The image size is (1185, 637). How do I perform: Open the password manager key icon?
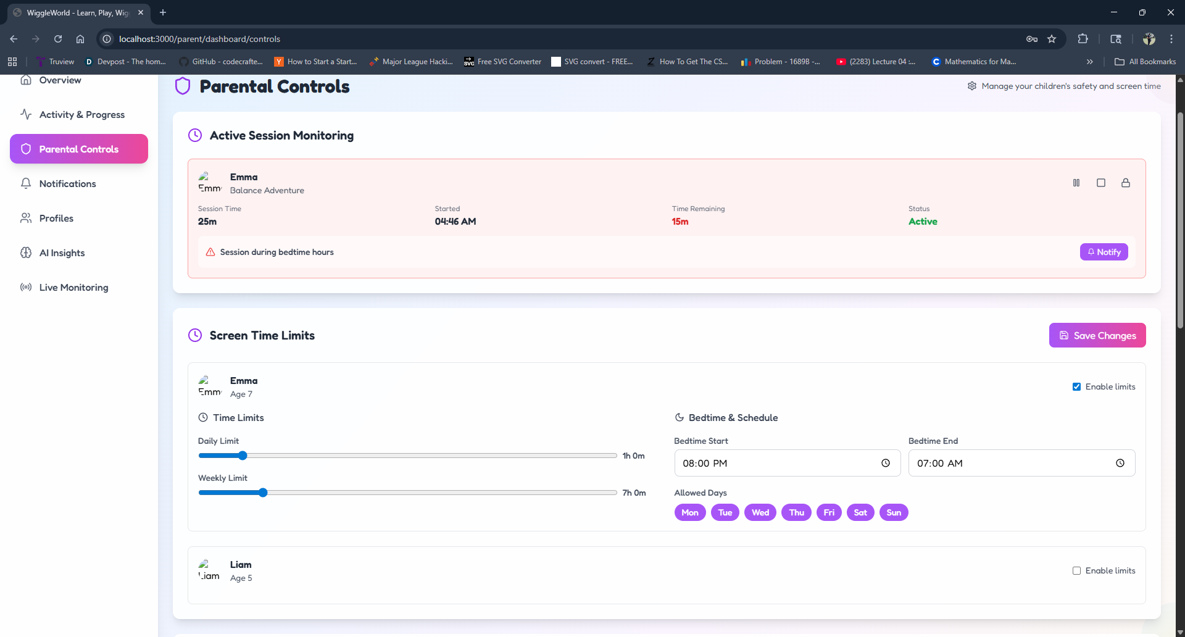[1032, 39]
